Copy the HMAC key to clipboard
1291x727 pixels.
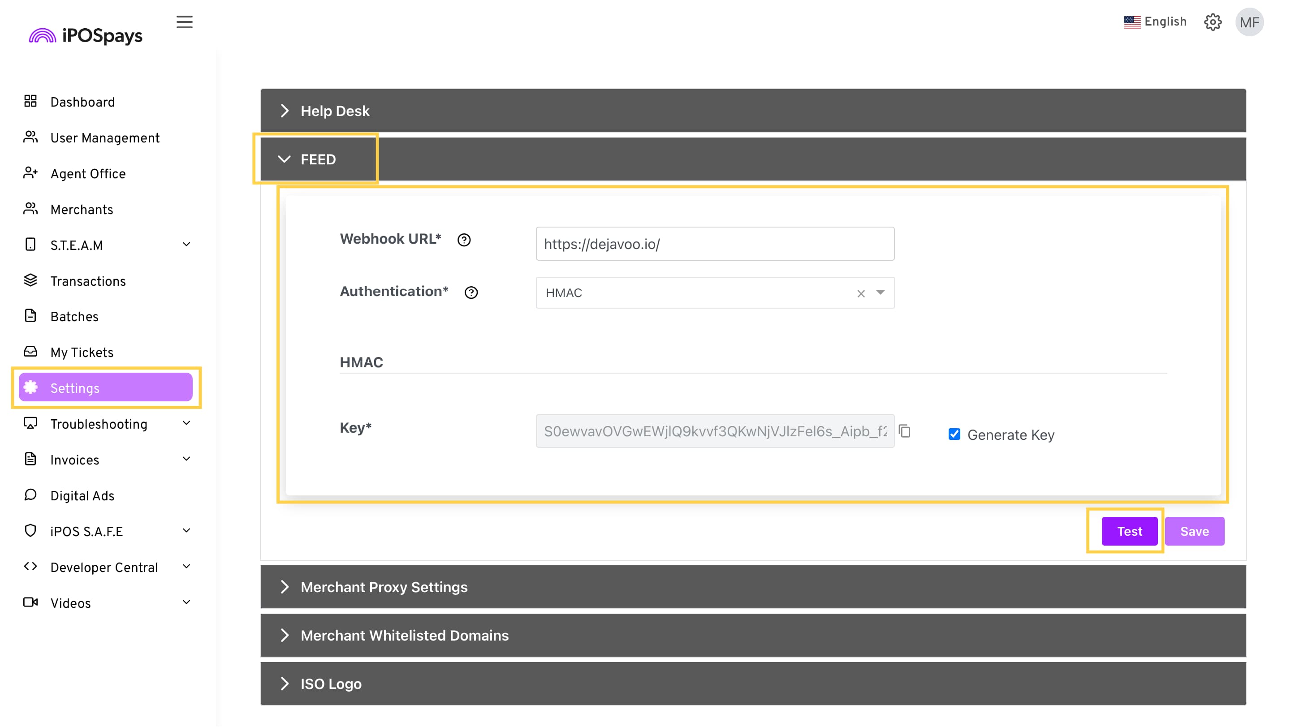point(905,431)
